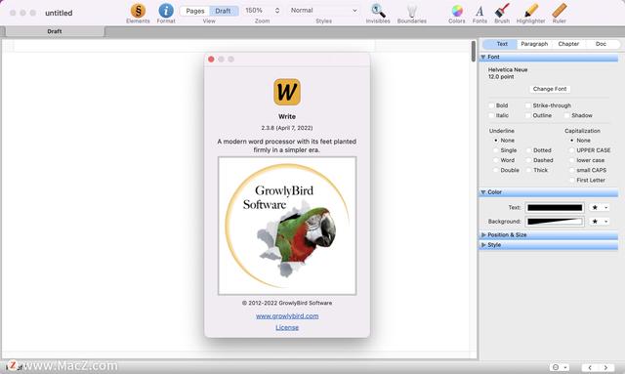Collapse the Color section
Image resolution: width=625 pixels, height=374 pixels.
pos(483,192)
